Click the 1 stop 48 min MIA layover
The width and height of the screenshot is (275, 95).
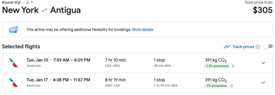pyautogui.click(x=162, y=63)
